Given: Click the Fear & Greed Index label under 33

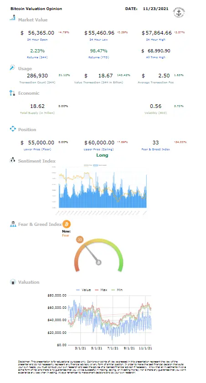Looking at the screenshot, I should coord(156,149).
